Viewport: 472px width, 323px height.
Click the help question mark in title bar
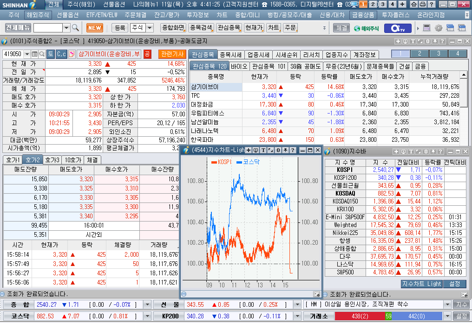(431, 4)
